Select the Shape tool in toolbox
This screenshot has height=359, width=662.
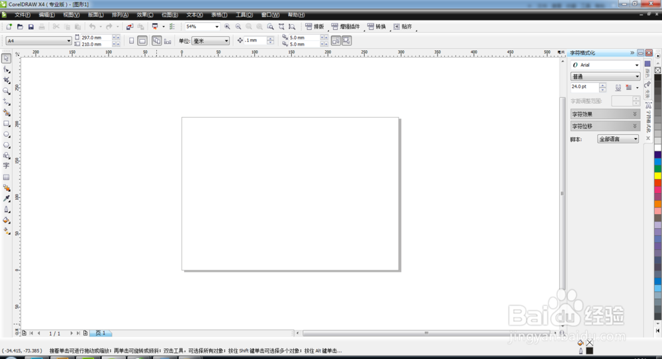pos(7,69)
